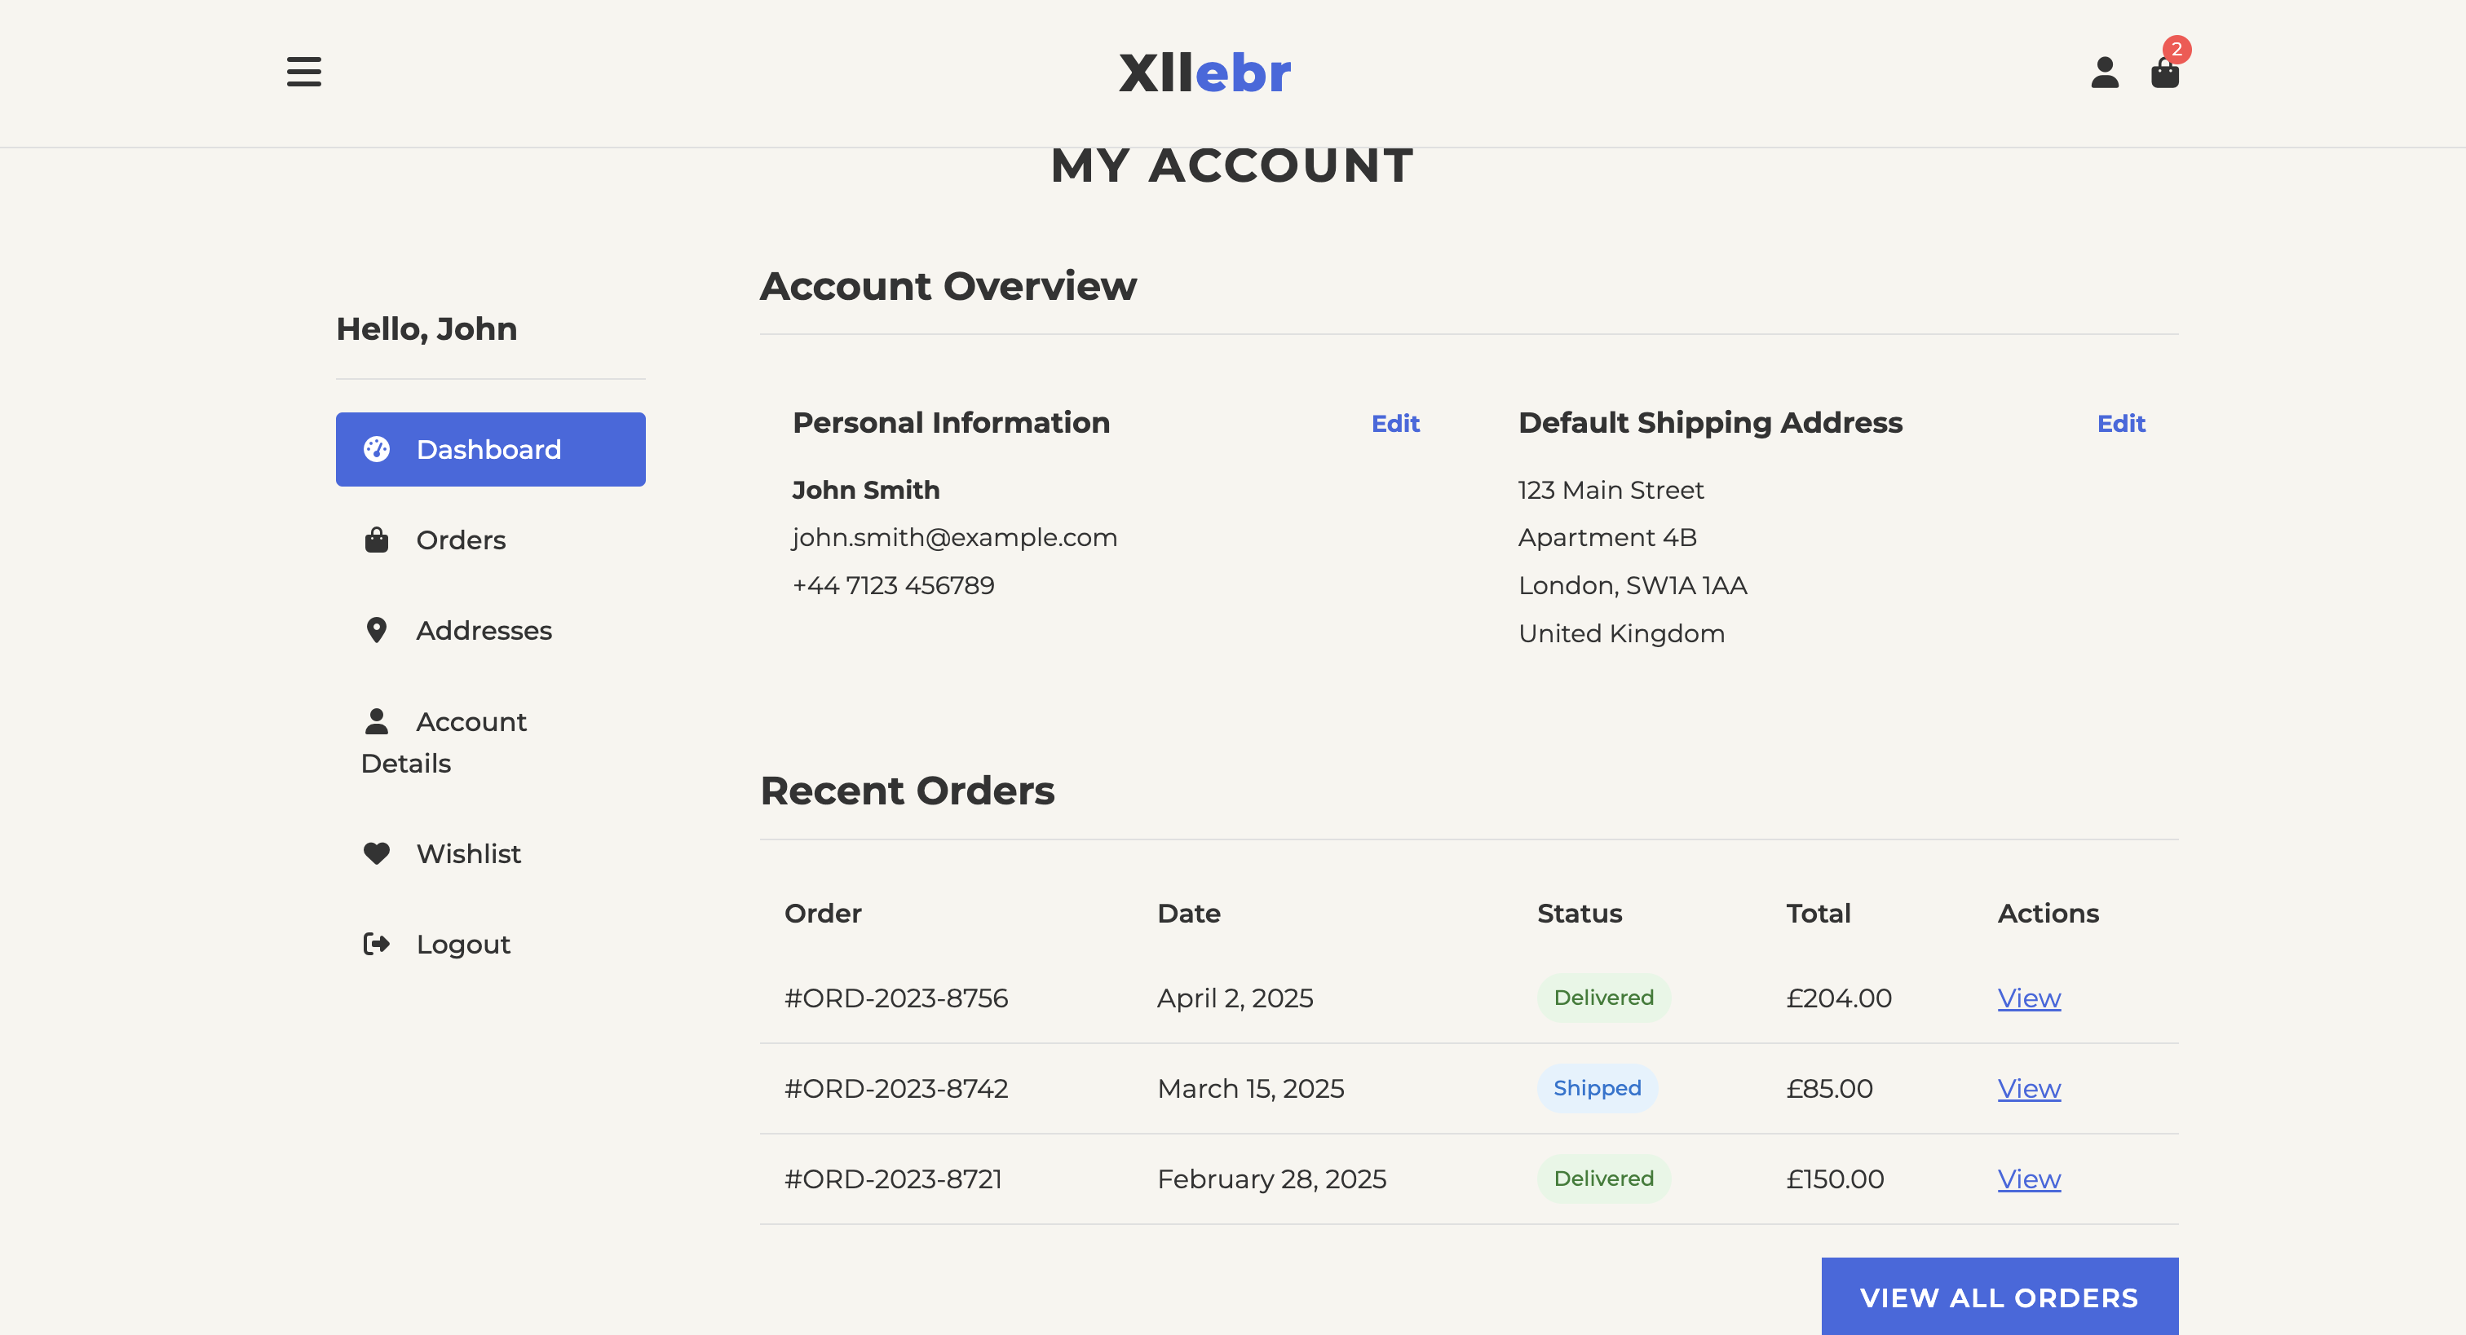This screenshot has width=2466, height=1335.
Task: Click the Addresses location pin icon
Action: [378, 630]
